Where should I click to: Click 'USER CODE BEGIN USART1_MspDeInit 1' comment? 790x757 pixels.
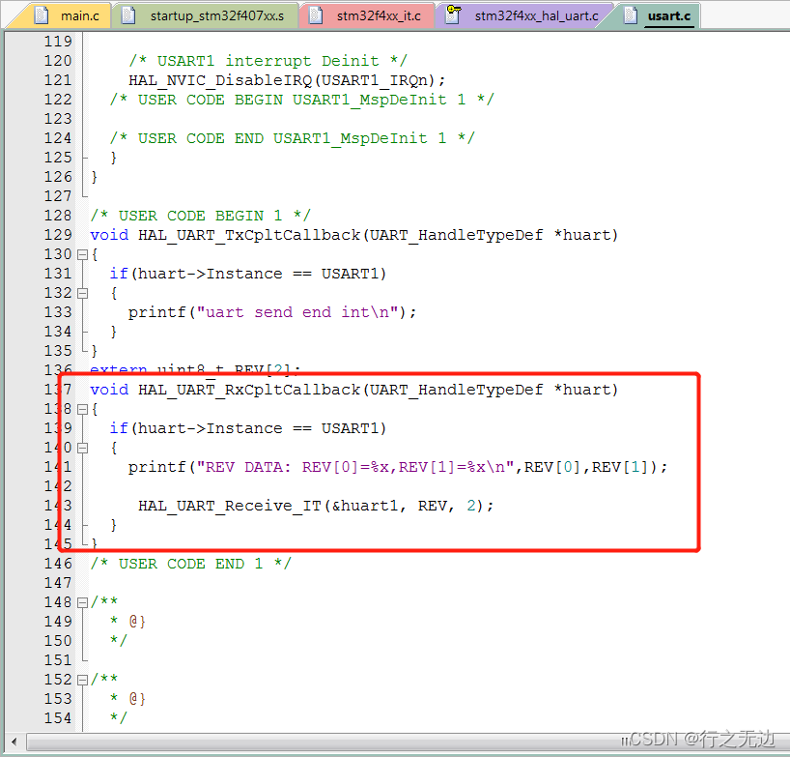tap(301, 100)
